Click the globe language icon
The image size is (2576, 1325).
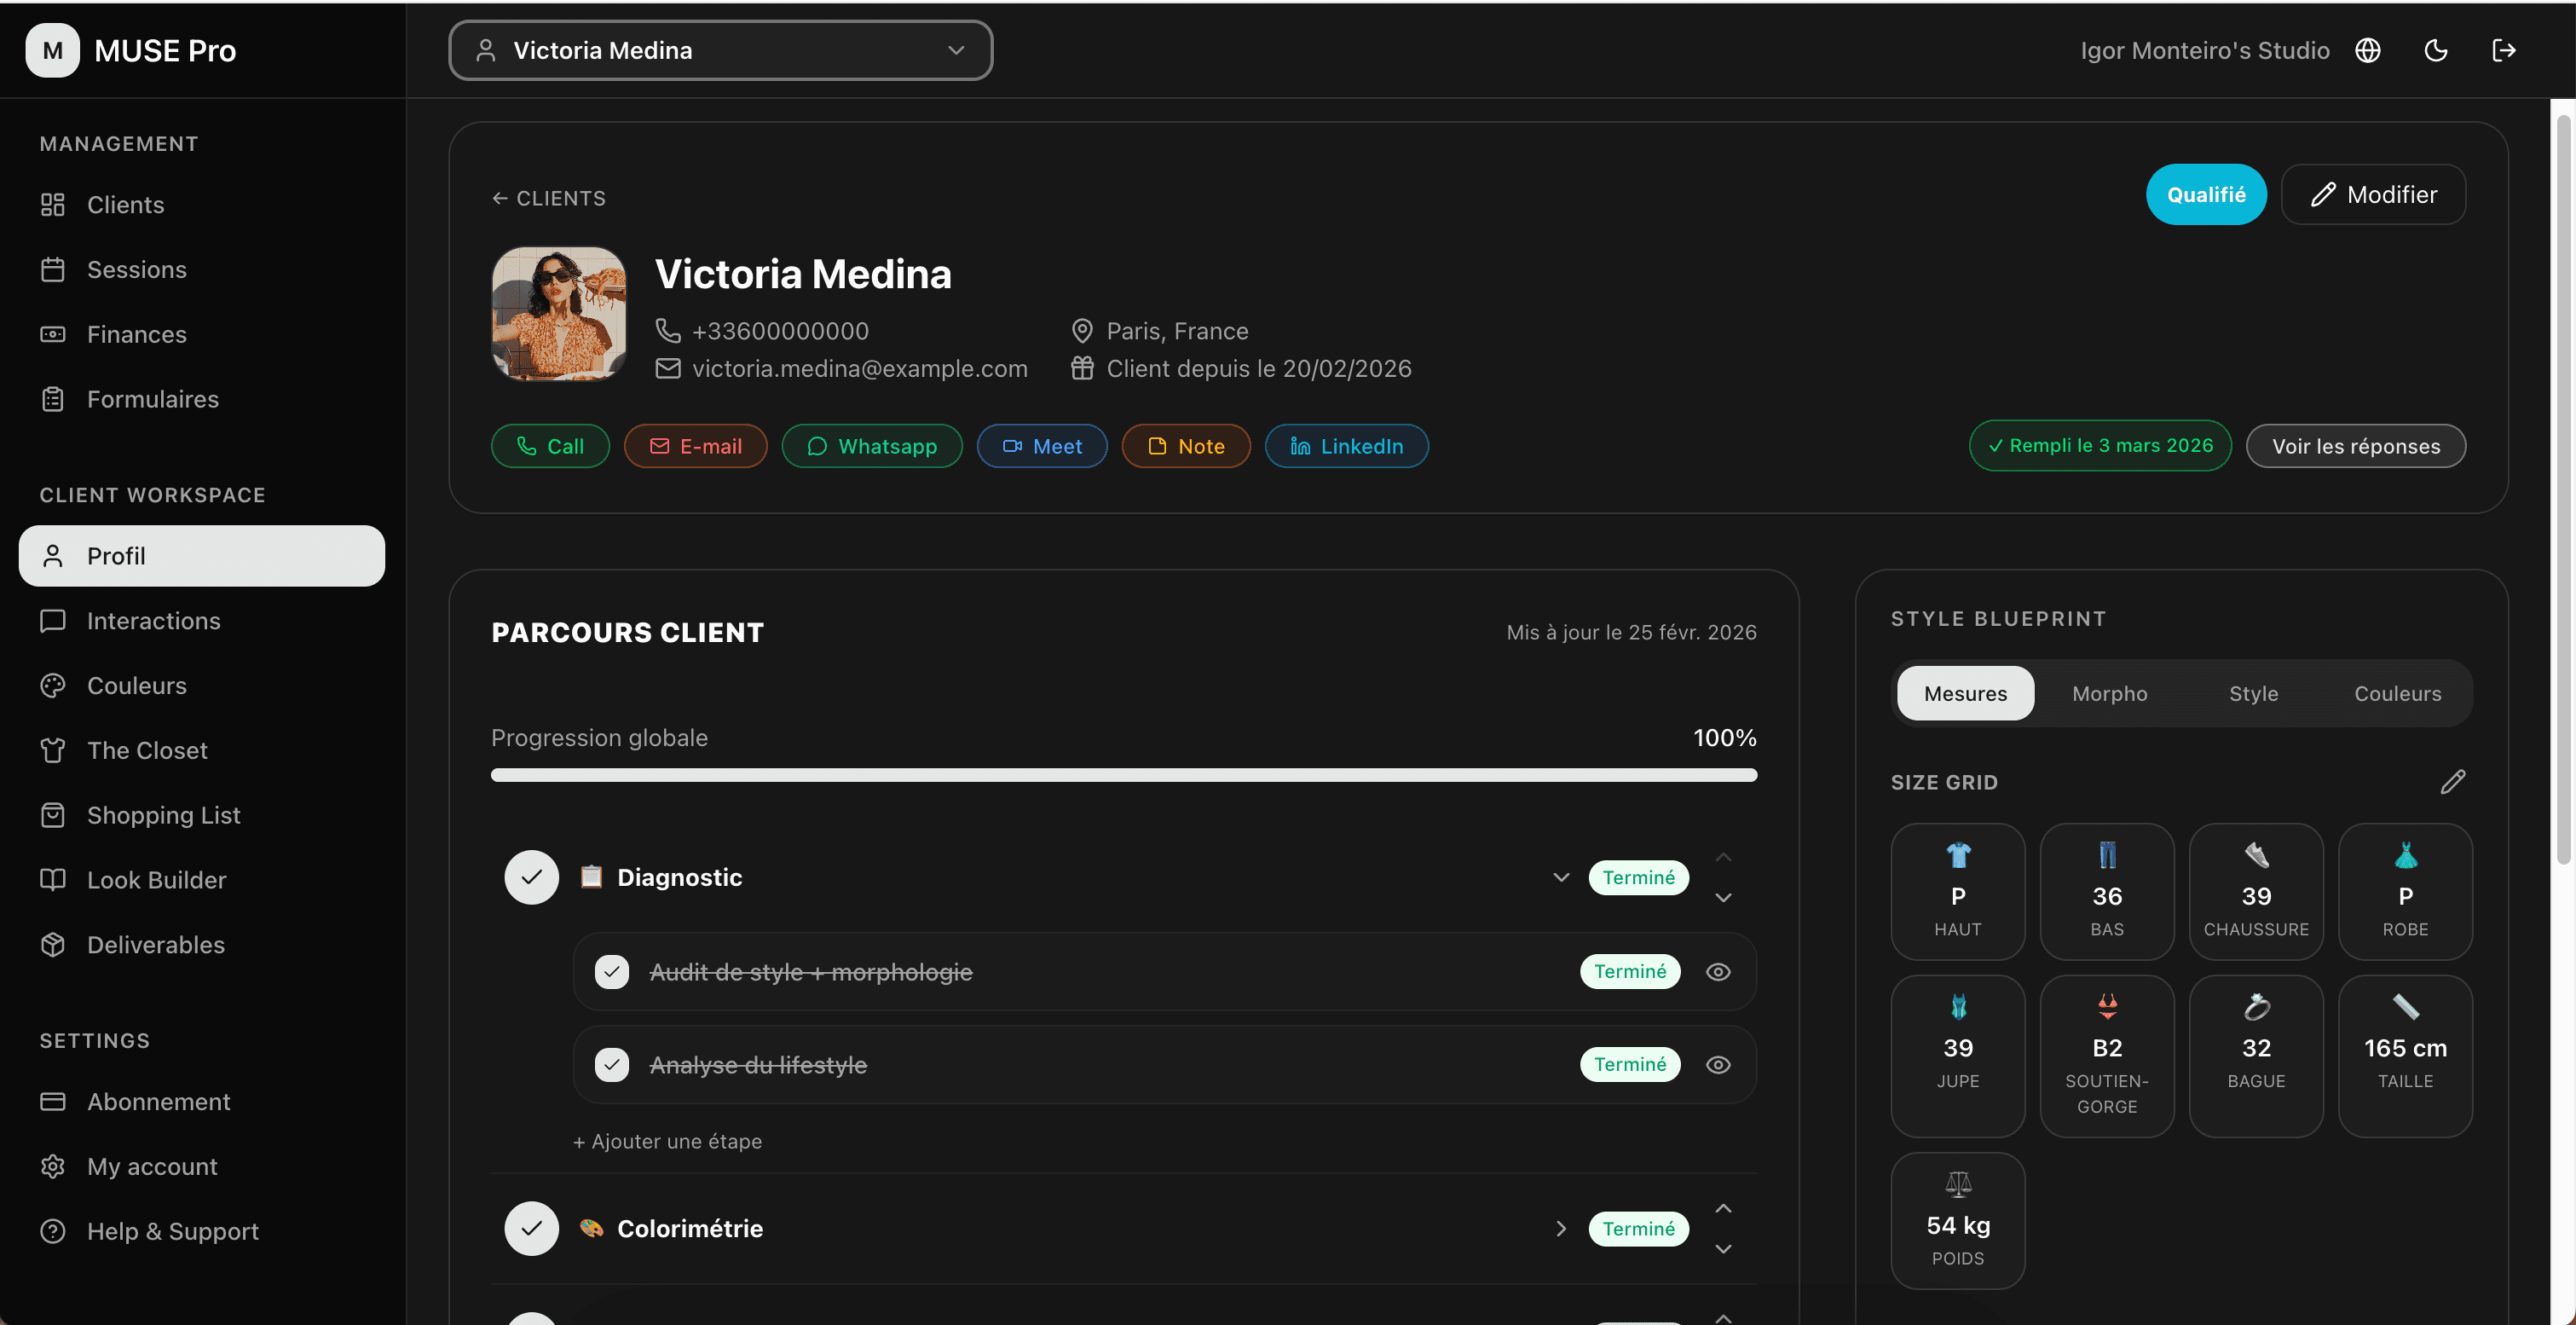click(x=2367, y=50)
